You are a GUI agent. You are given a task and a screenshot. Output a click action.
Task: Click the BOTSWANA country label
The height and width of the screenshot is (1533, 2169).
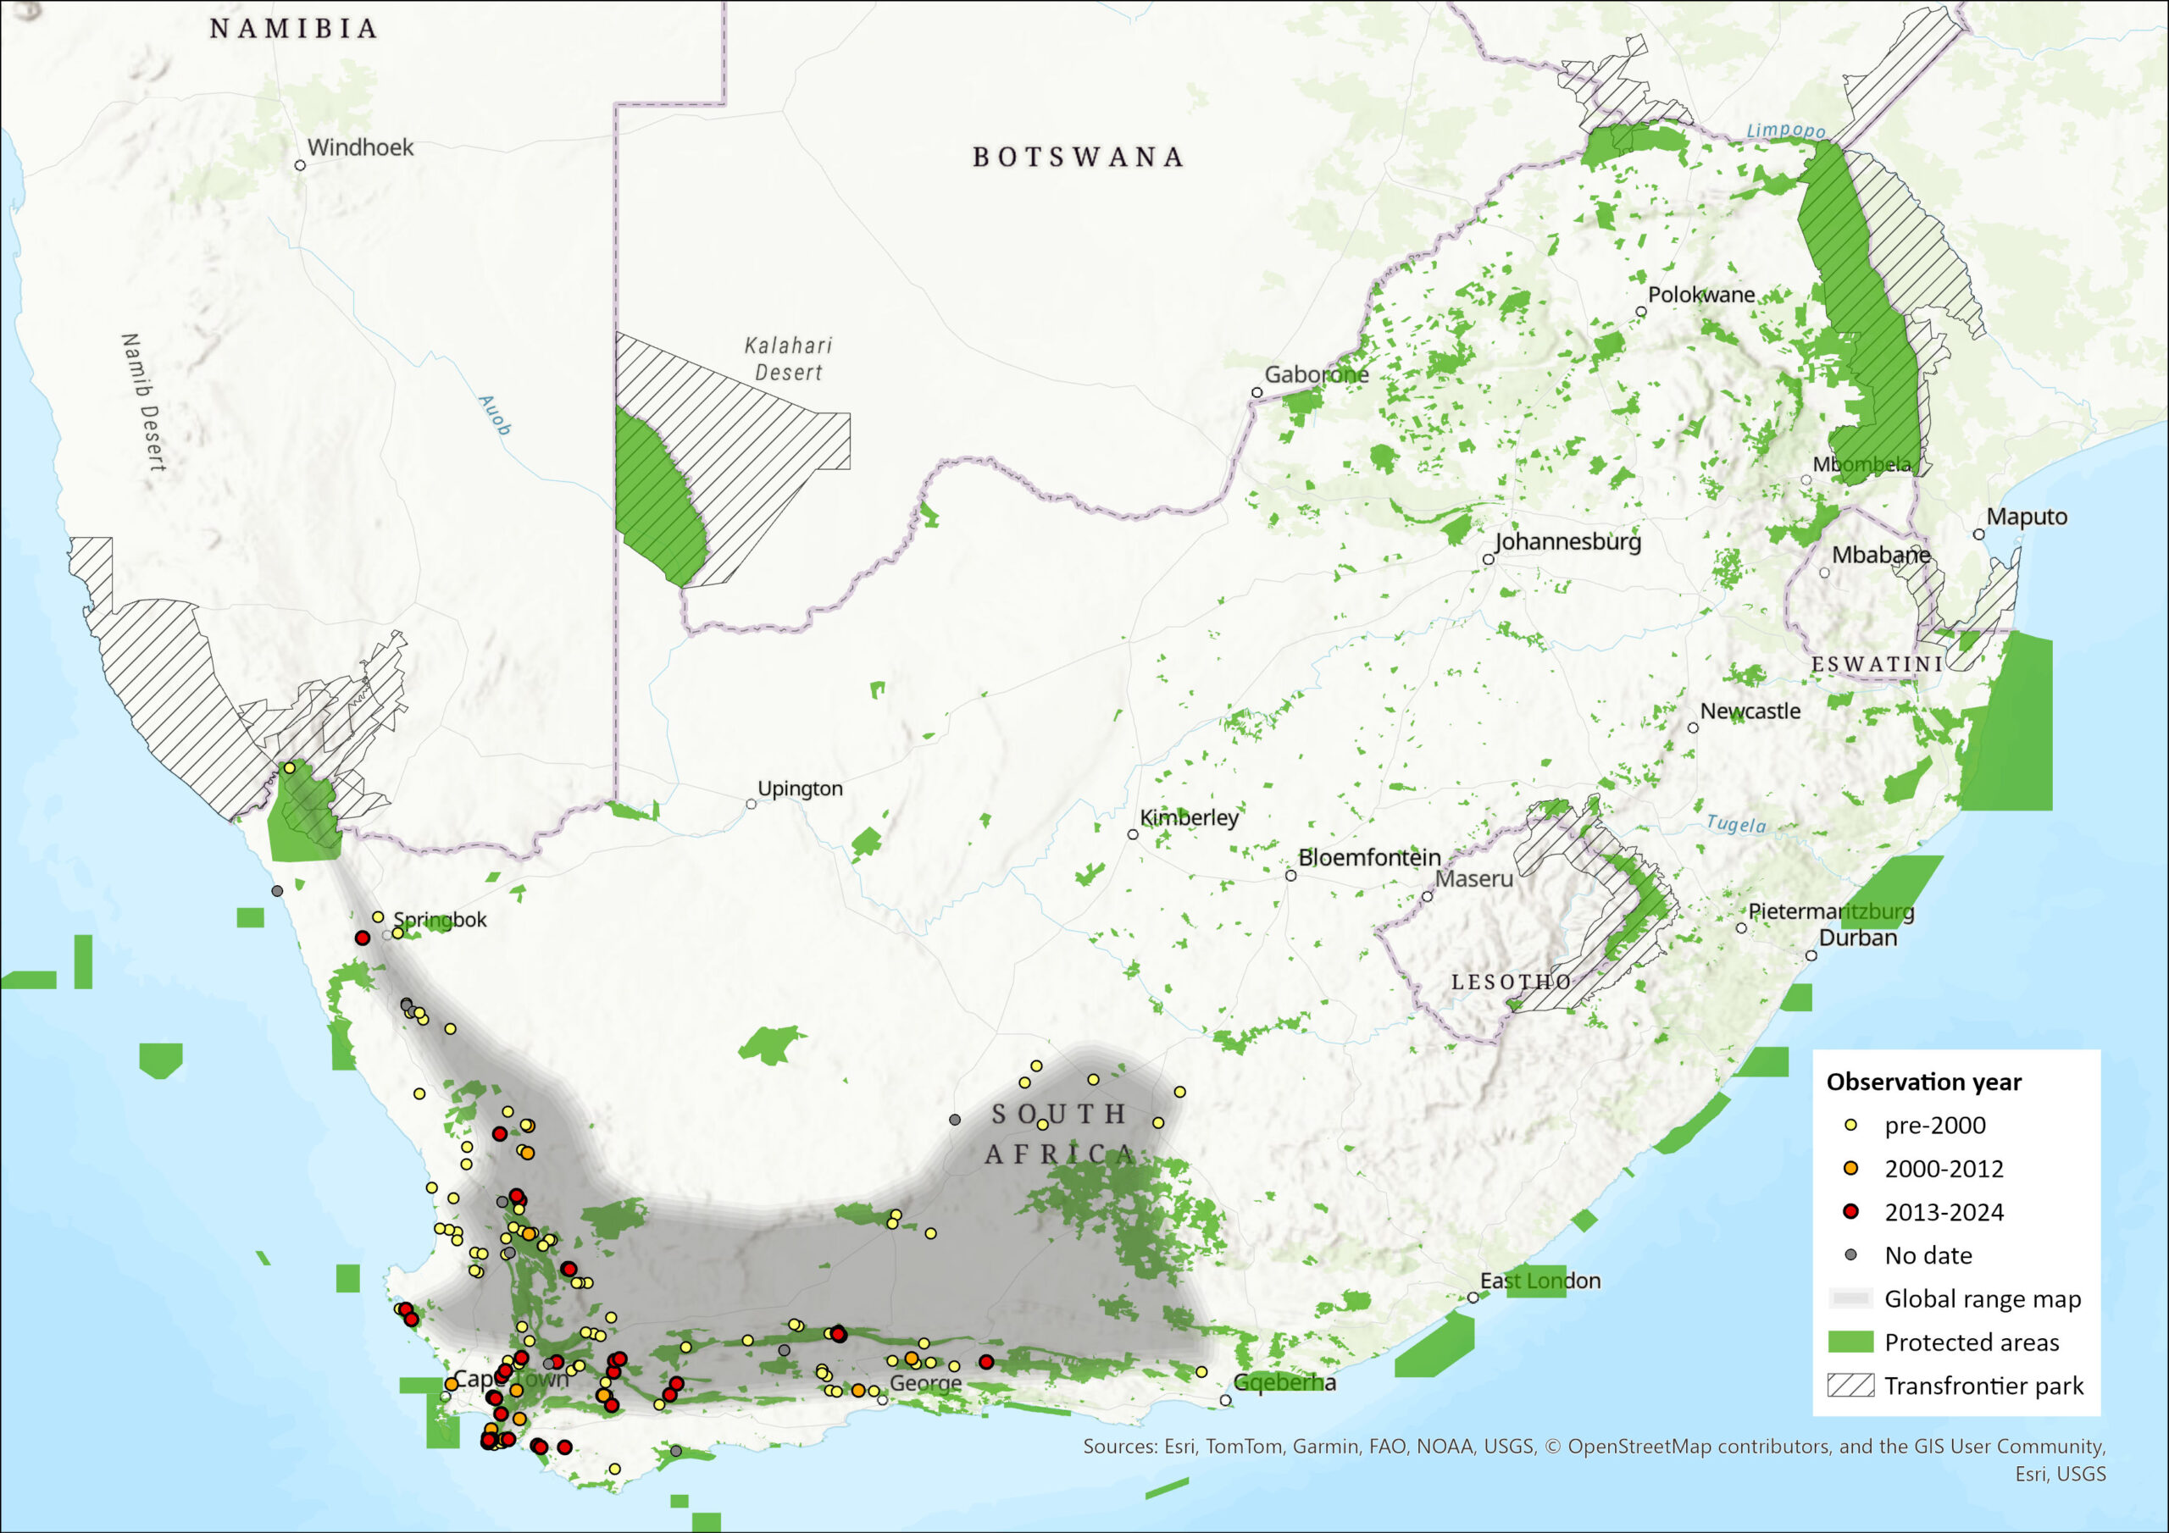pyautogui.click(x=1078, y=157)
